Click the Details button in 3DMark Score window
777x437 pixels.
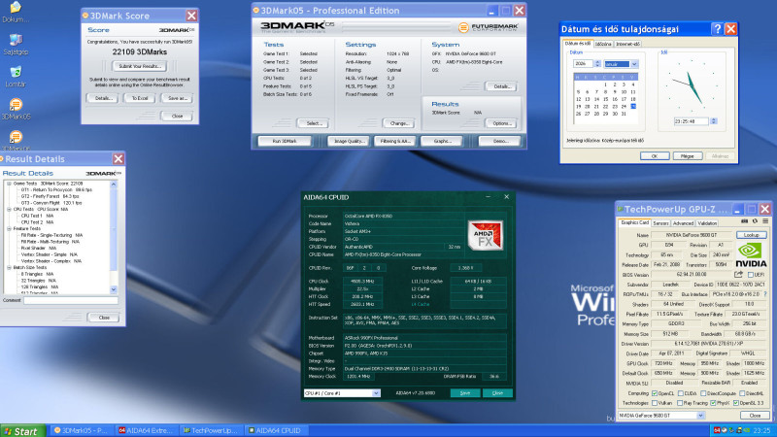coord(103,98)
